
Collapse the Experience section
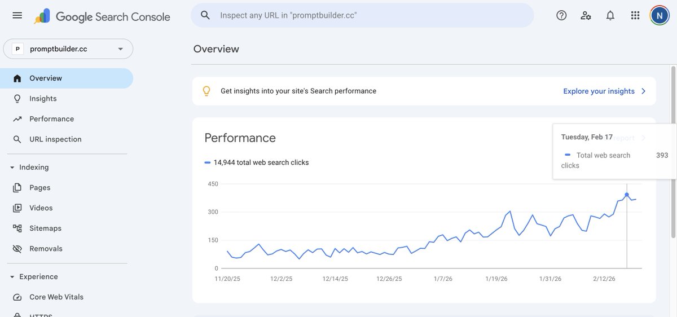pyautogui.click(x=12, y=277)
